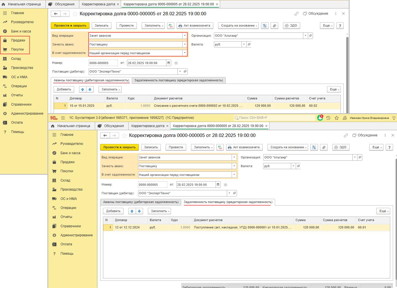Switch to Начальная страница tab in lower window

tap(71, 126)
